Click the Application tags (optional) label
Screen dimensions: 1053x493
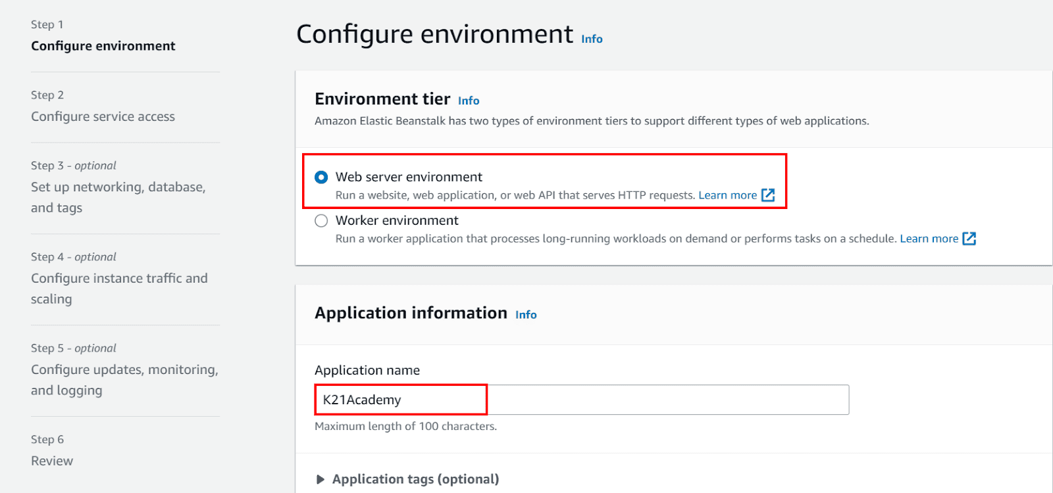click(x=415, y=479)
